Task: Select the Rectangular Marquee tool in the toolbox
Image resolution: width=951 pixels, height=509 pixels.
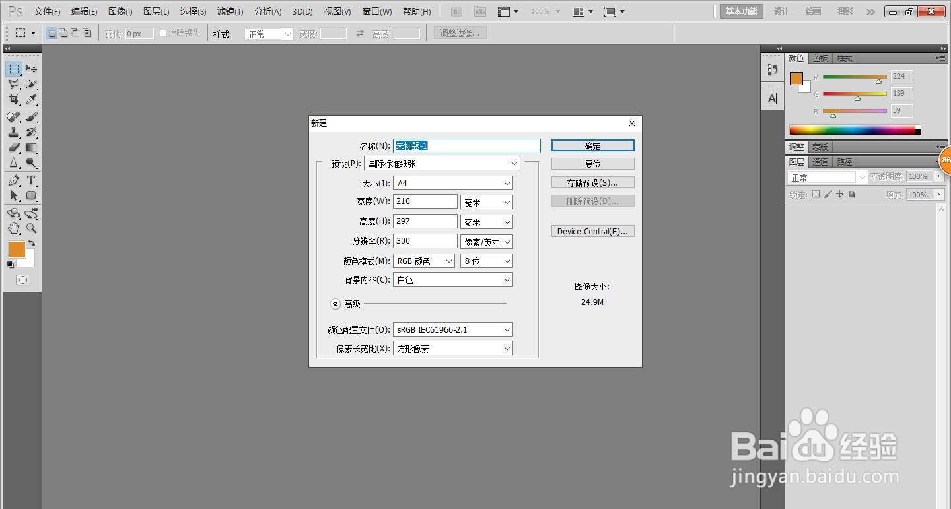Action: click(x=14, y=69)
